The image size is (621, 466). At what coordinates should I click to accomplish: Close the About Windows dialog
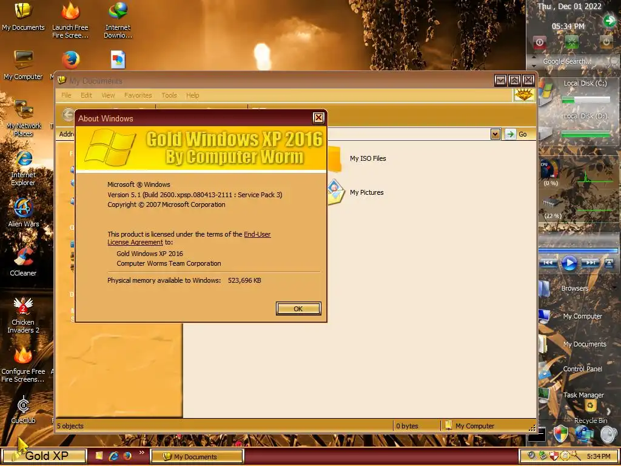[x=318, y=118]
